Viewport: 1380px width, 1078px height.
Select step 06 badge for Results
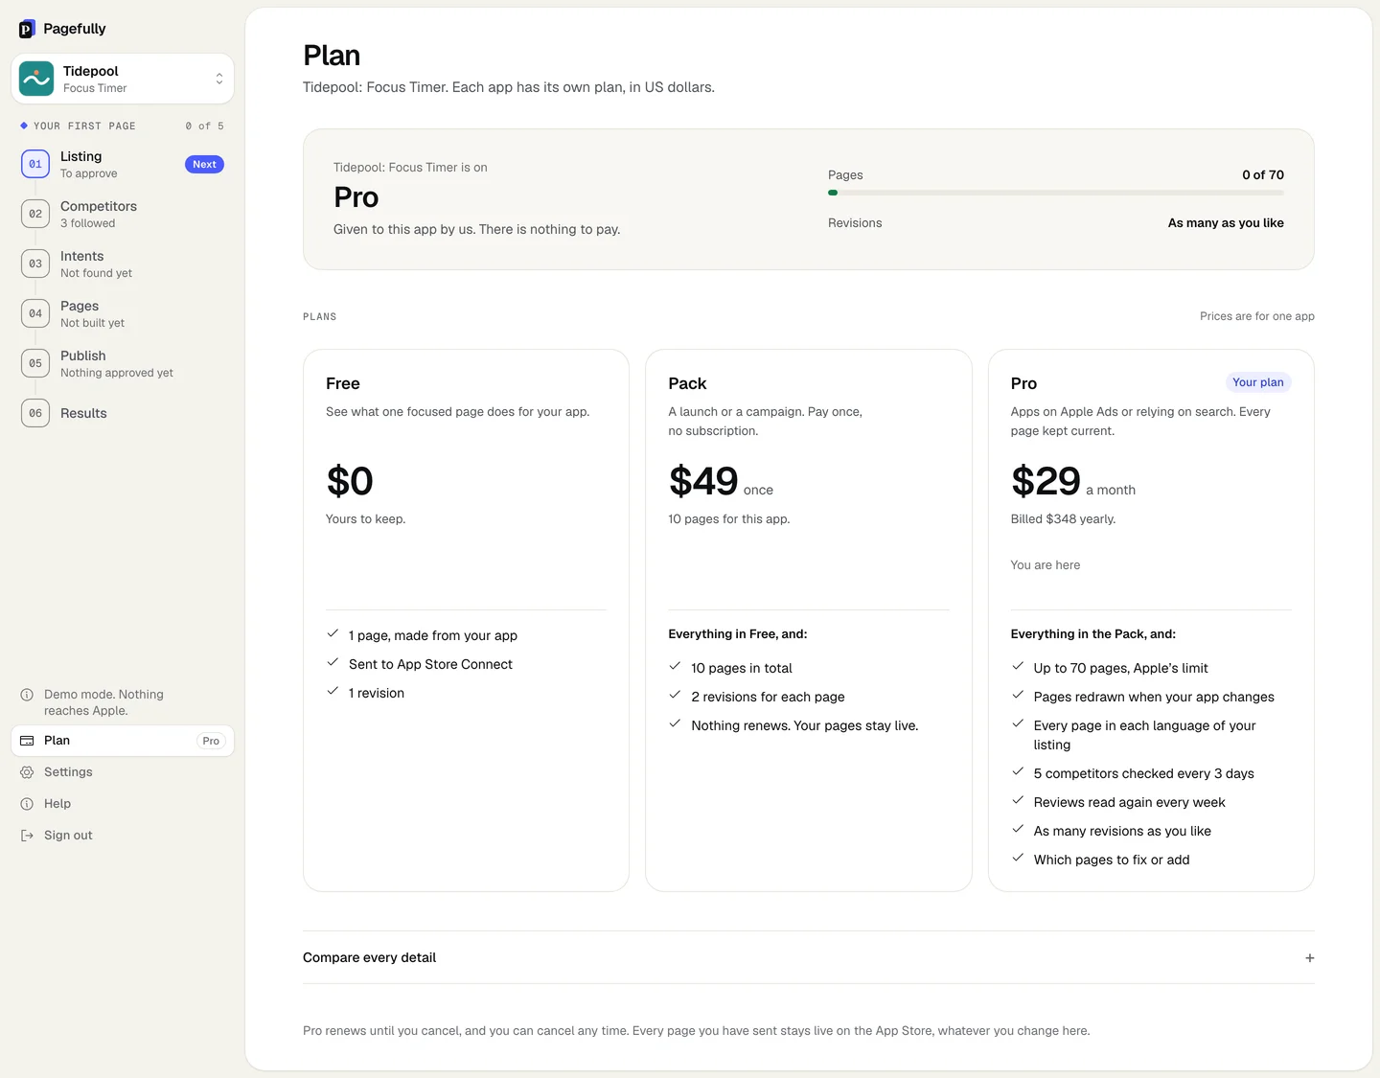[35, 413]
